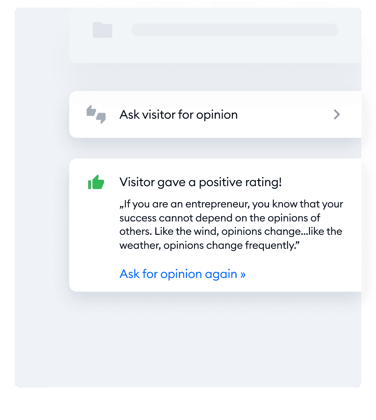Click the gray placeholder bar beside folder
Image resolution: width=376 pixels, height=420 pixels.
pos(235,30)
